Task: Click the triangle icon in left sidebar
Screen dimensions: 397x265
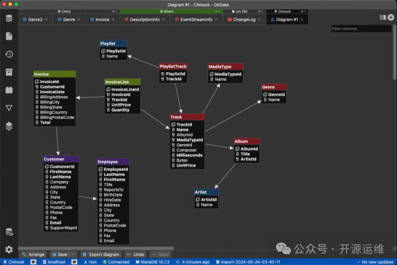Action: [x=9, y=108]
